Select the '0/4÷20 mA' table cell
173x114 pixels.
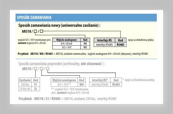(67, 44)
